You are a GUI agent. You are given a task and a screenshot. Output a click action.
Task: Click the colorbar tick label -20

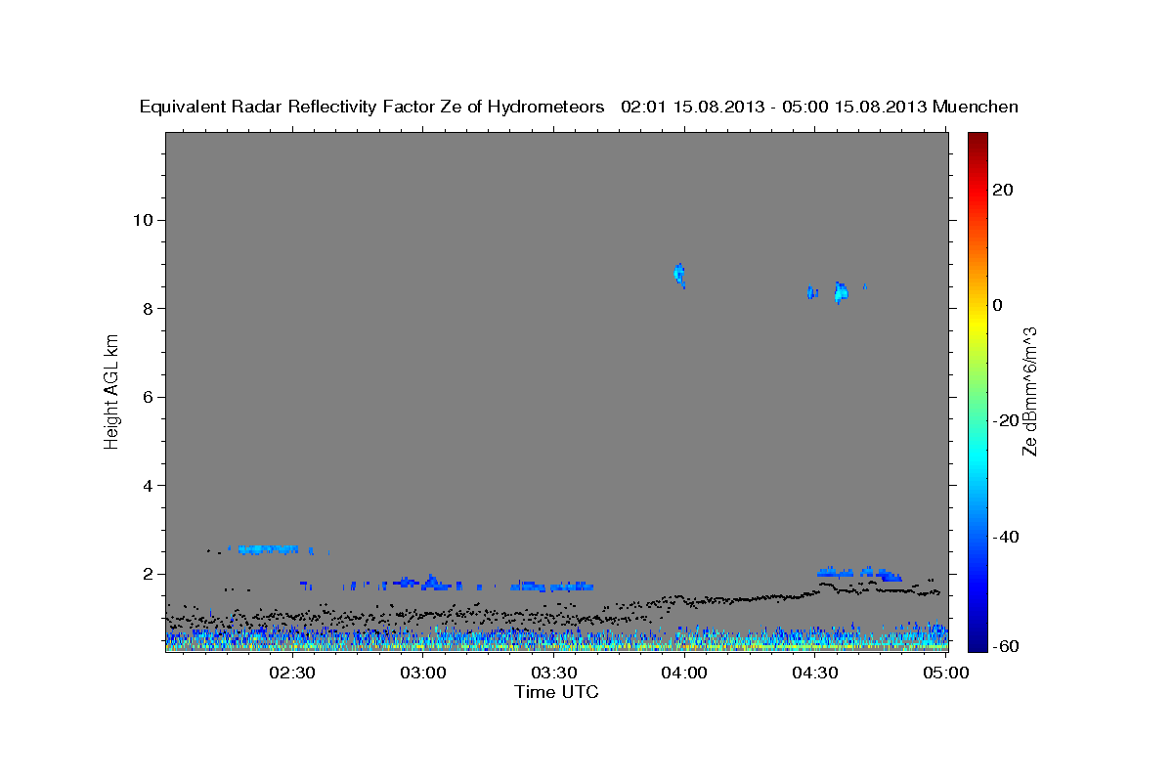[x=1005, y=420]
